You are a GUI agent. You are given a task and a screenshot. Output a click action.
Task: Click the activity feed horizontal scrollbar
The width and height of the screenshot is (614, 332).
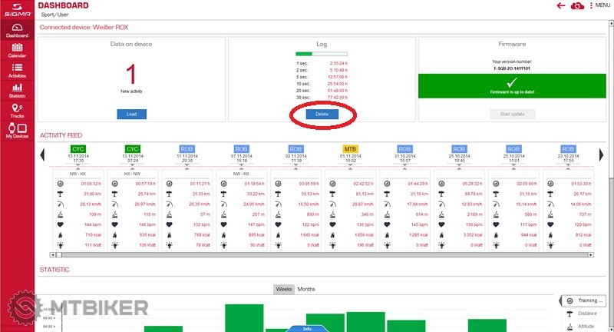[x=322, y=254]
